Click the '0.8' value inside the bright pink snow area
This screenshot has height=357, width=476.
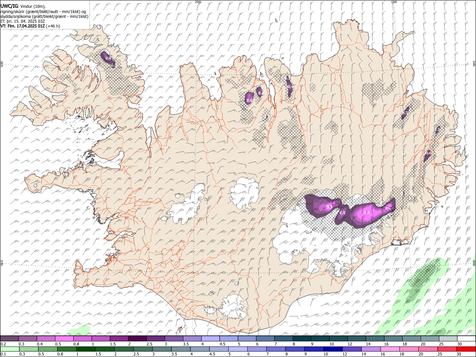[x=367, y=212]
